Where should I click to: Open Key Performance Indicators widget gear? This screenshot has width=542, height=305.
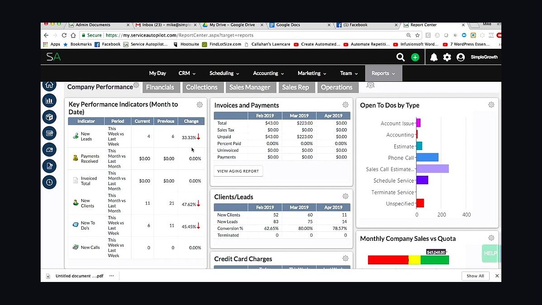tap(200, 105)
